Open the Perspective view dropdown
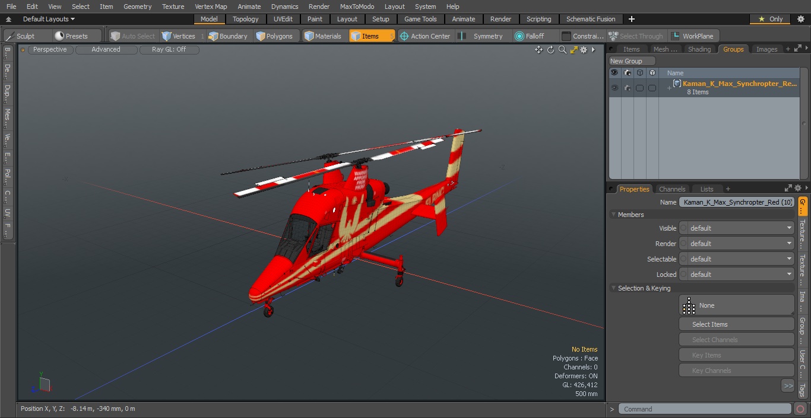Screen dimensions: 811x418 [50, 50]
